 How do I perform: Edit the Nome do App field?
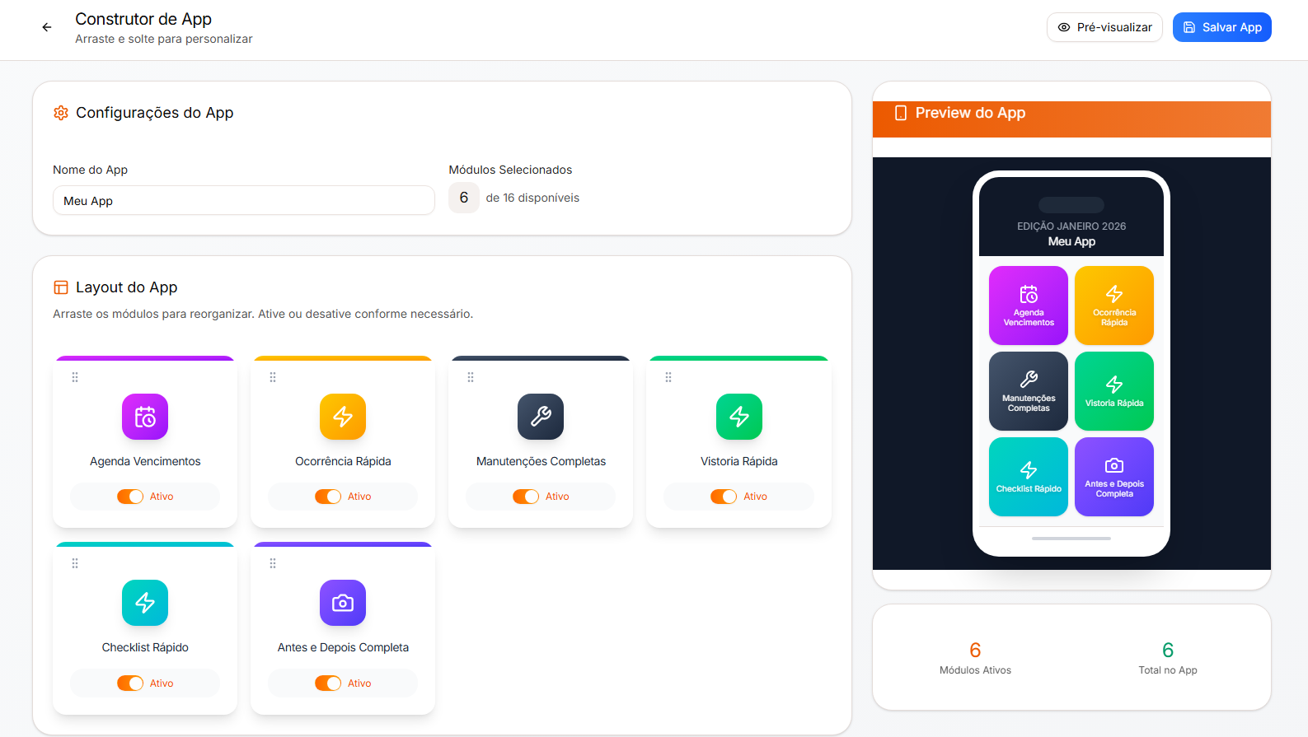[244, 200]
